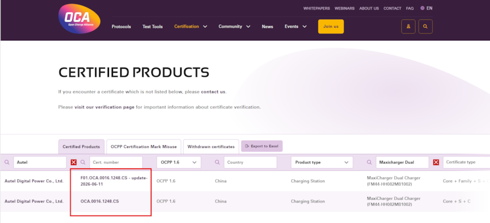Click the magnifier icon beside Country field
The width and height of the screenshot is (490, 223).
click(218, 162)
